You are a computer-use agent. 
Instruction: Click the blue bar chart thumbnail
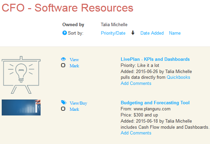pos(21,107)
